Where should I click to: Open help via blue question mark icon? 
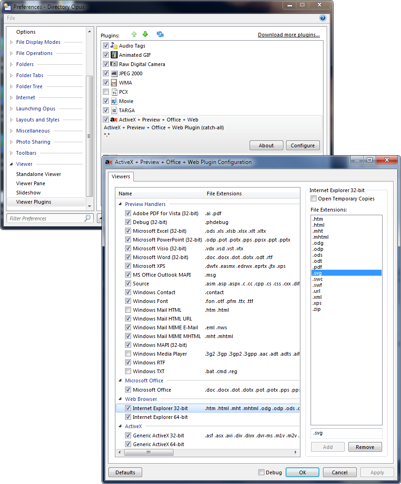323,18
